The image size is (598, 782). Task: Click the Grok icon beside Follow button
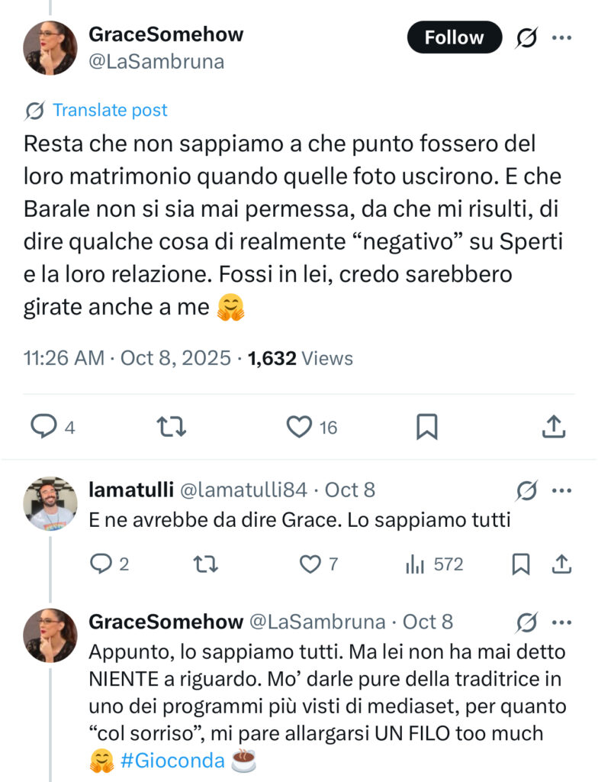(x=526, y=37)
